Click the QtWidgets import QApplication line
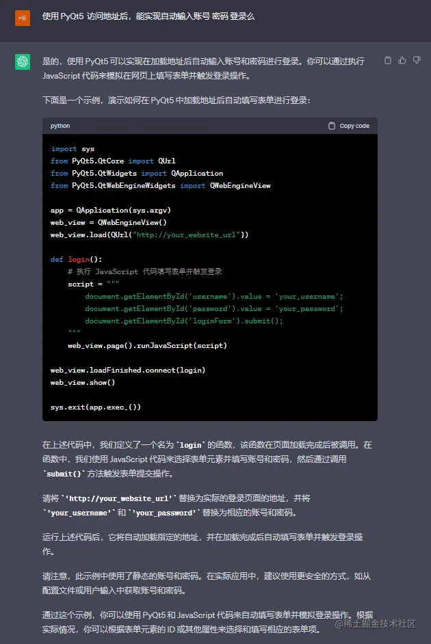Image resolution: width=431 pixels, height=644 pixels. tap(137, 174)
